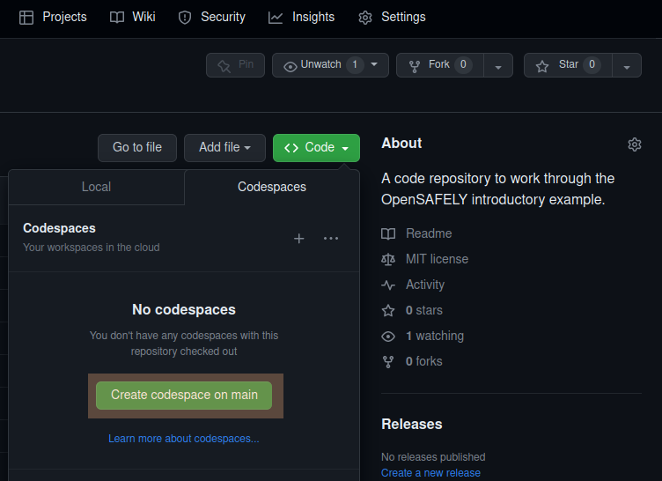This screenshot has width=662, height=481.
Task: Open the Projects tab
Action: [53, 17]
